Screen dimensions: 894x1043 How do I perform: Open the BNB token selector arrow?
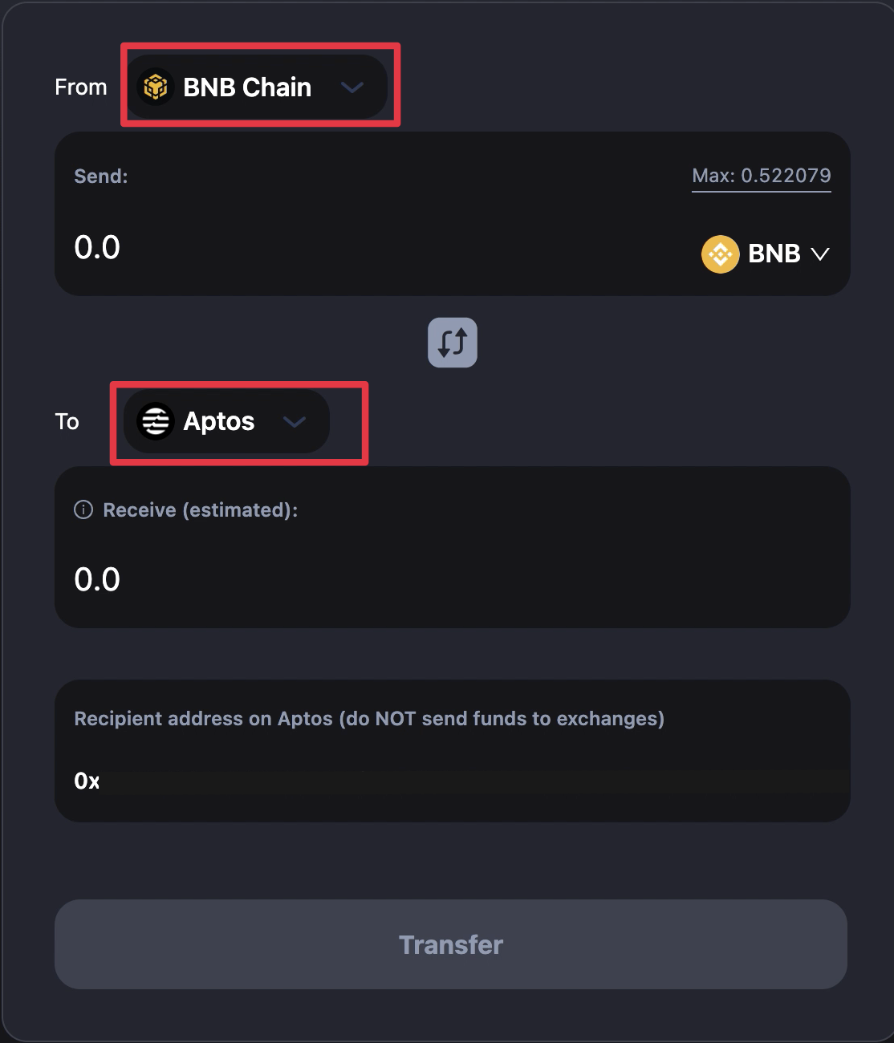[820, 254]
